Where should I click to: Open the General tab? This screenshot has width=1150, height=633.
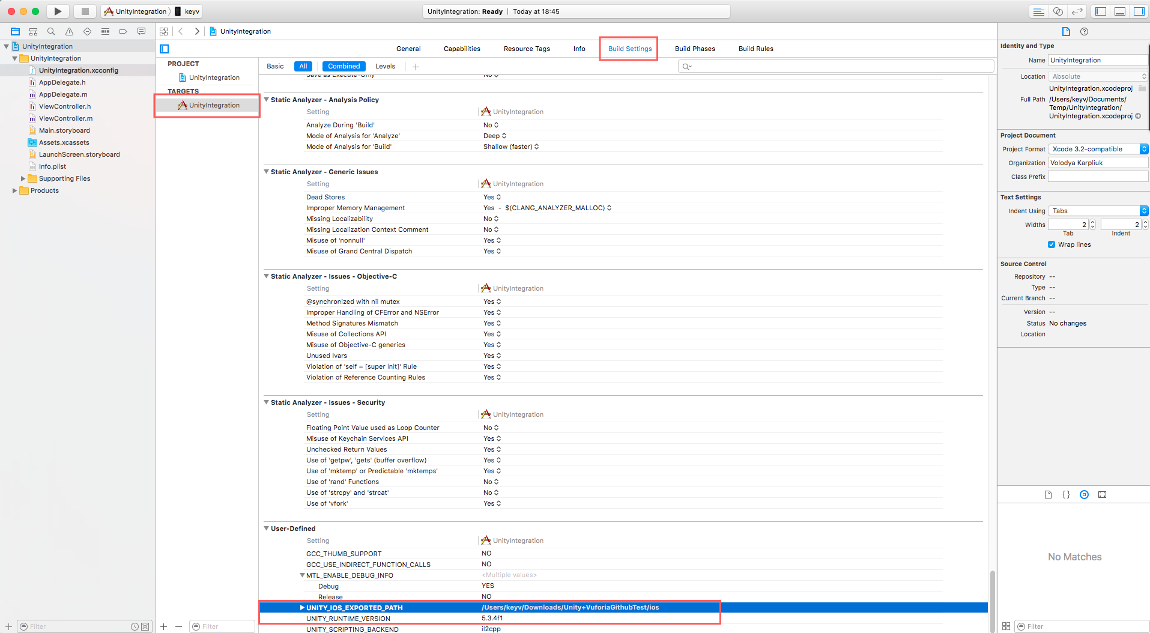coord(408,49)
